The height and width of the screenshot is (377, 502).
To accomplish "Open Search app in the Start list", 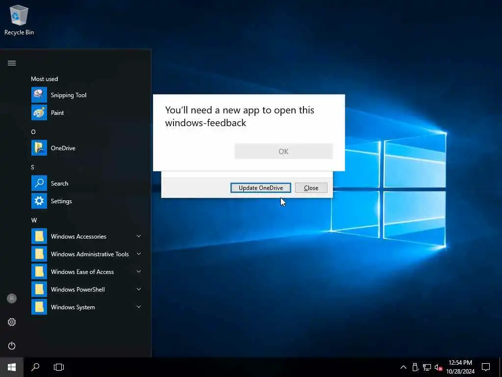I will tap(86, 184).
